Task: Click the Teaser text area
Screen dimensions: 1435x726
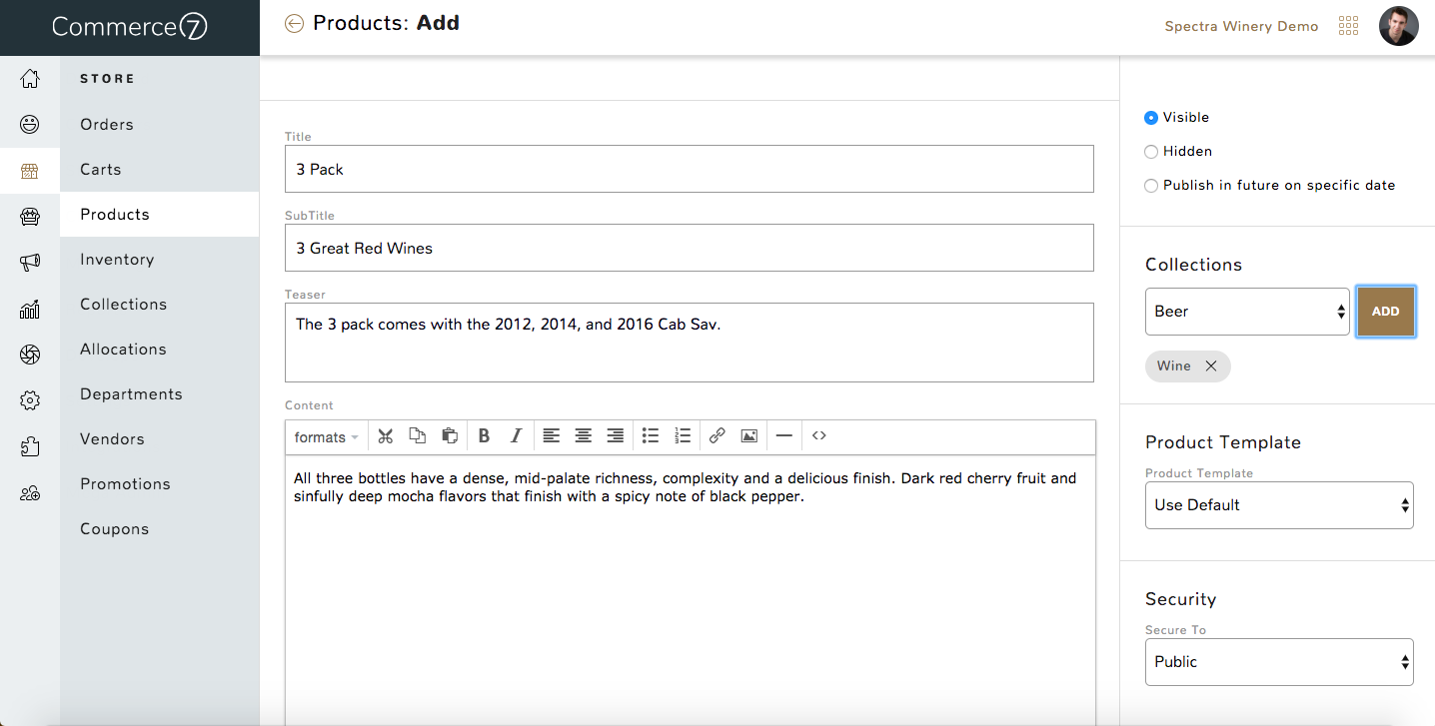Action: (x=690, y=343)
